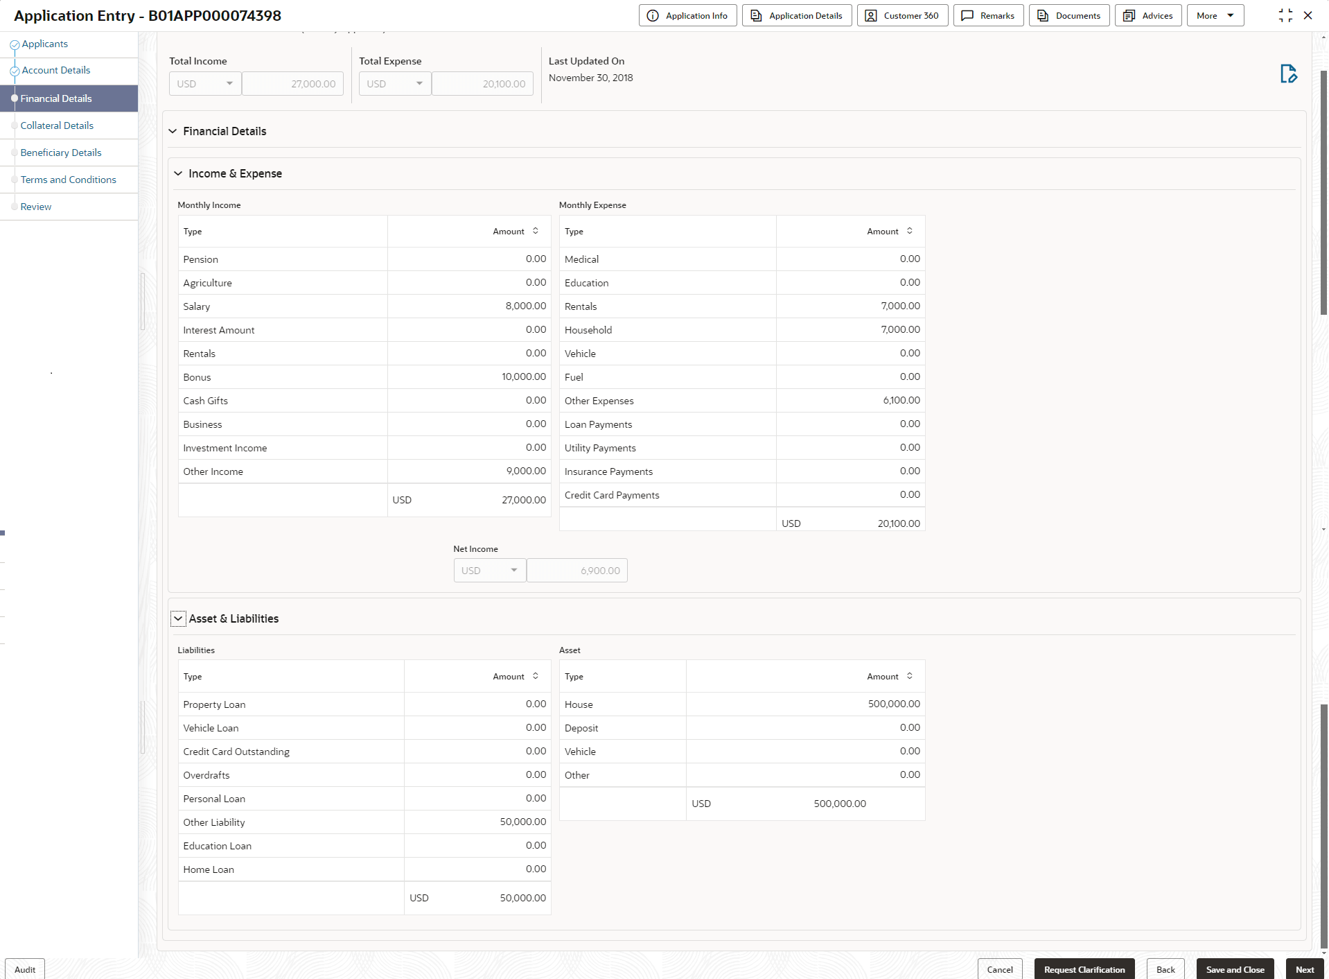Go to the Applicants step
The height and width of the screenshot is (979, 1329).
44,44
